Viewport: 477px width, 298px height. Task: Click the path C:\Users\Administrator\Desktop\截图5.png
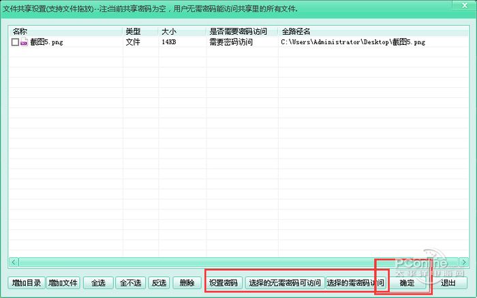pos(353,42)
